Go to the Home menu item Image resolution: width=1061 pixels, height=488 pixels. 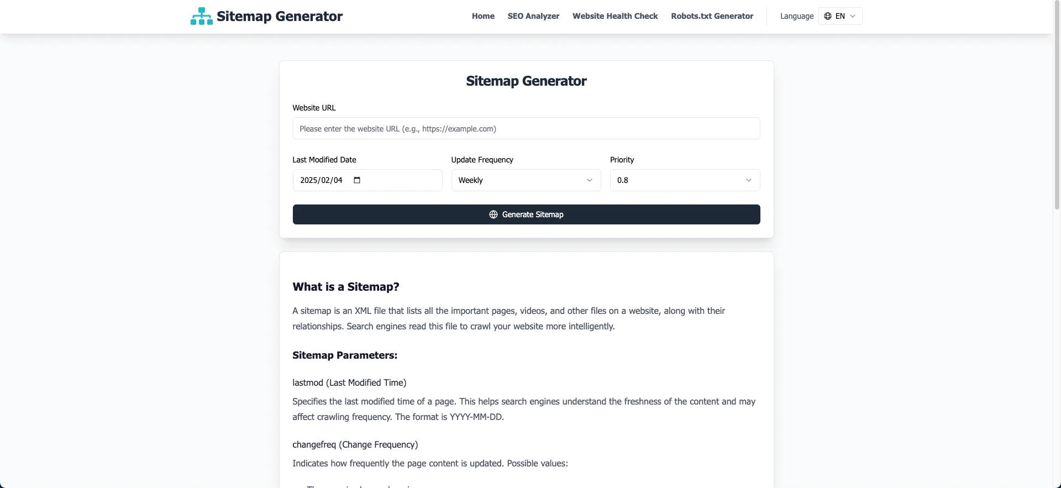pos(483,16)
